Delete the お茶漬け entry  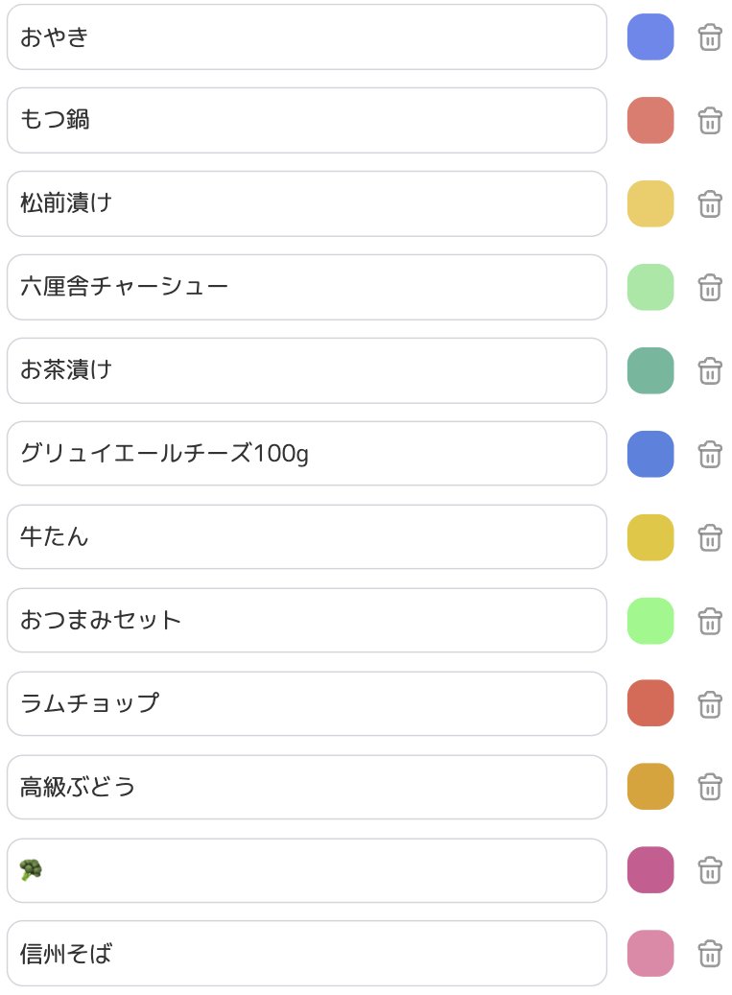tap(709, 371)
